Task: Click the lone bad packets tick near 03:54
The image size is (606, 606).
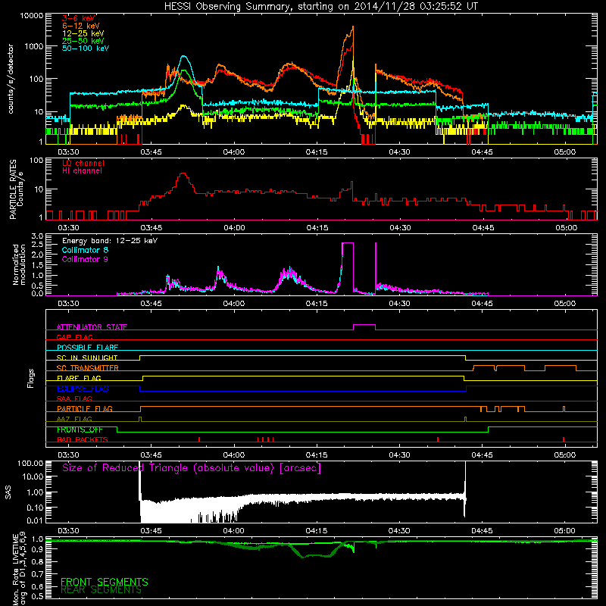Action: [199, 439]
